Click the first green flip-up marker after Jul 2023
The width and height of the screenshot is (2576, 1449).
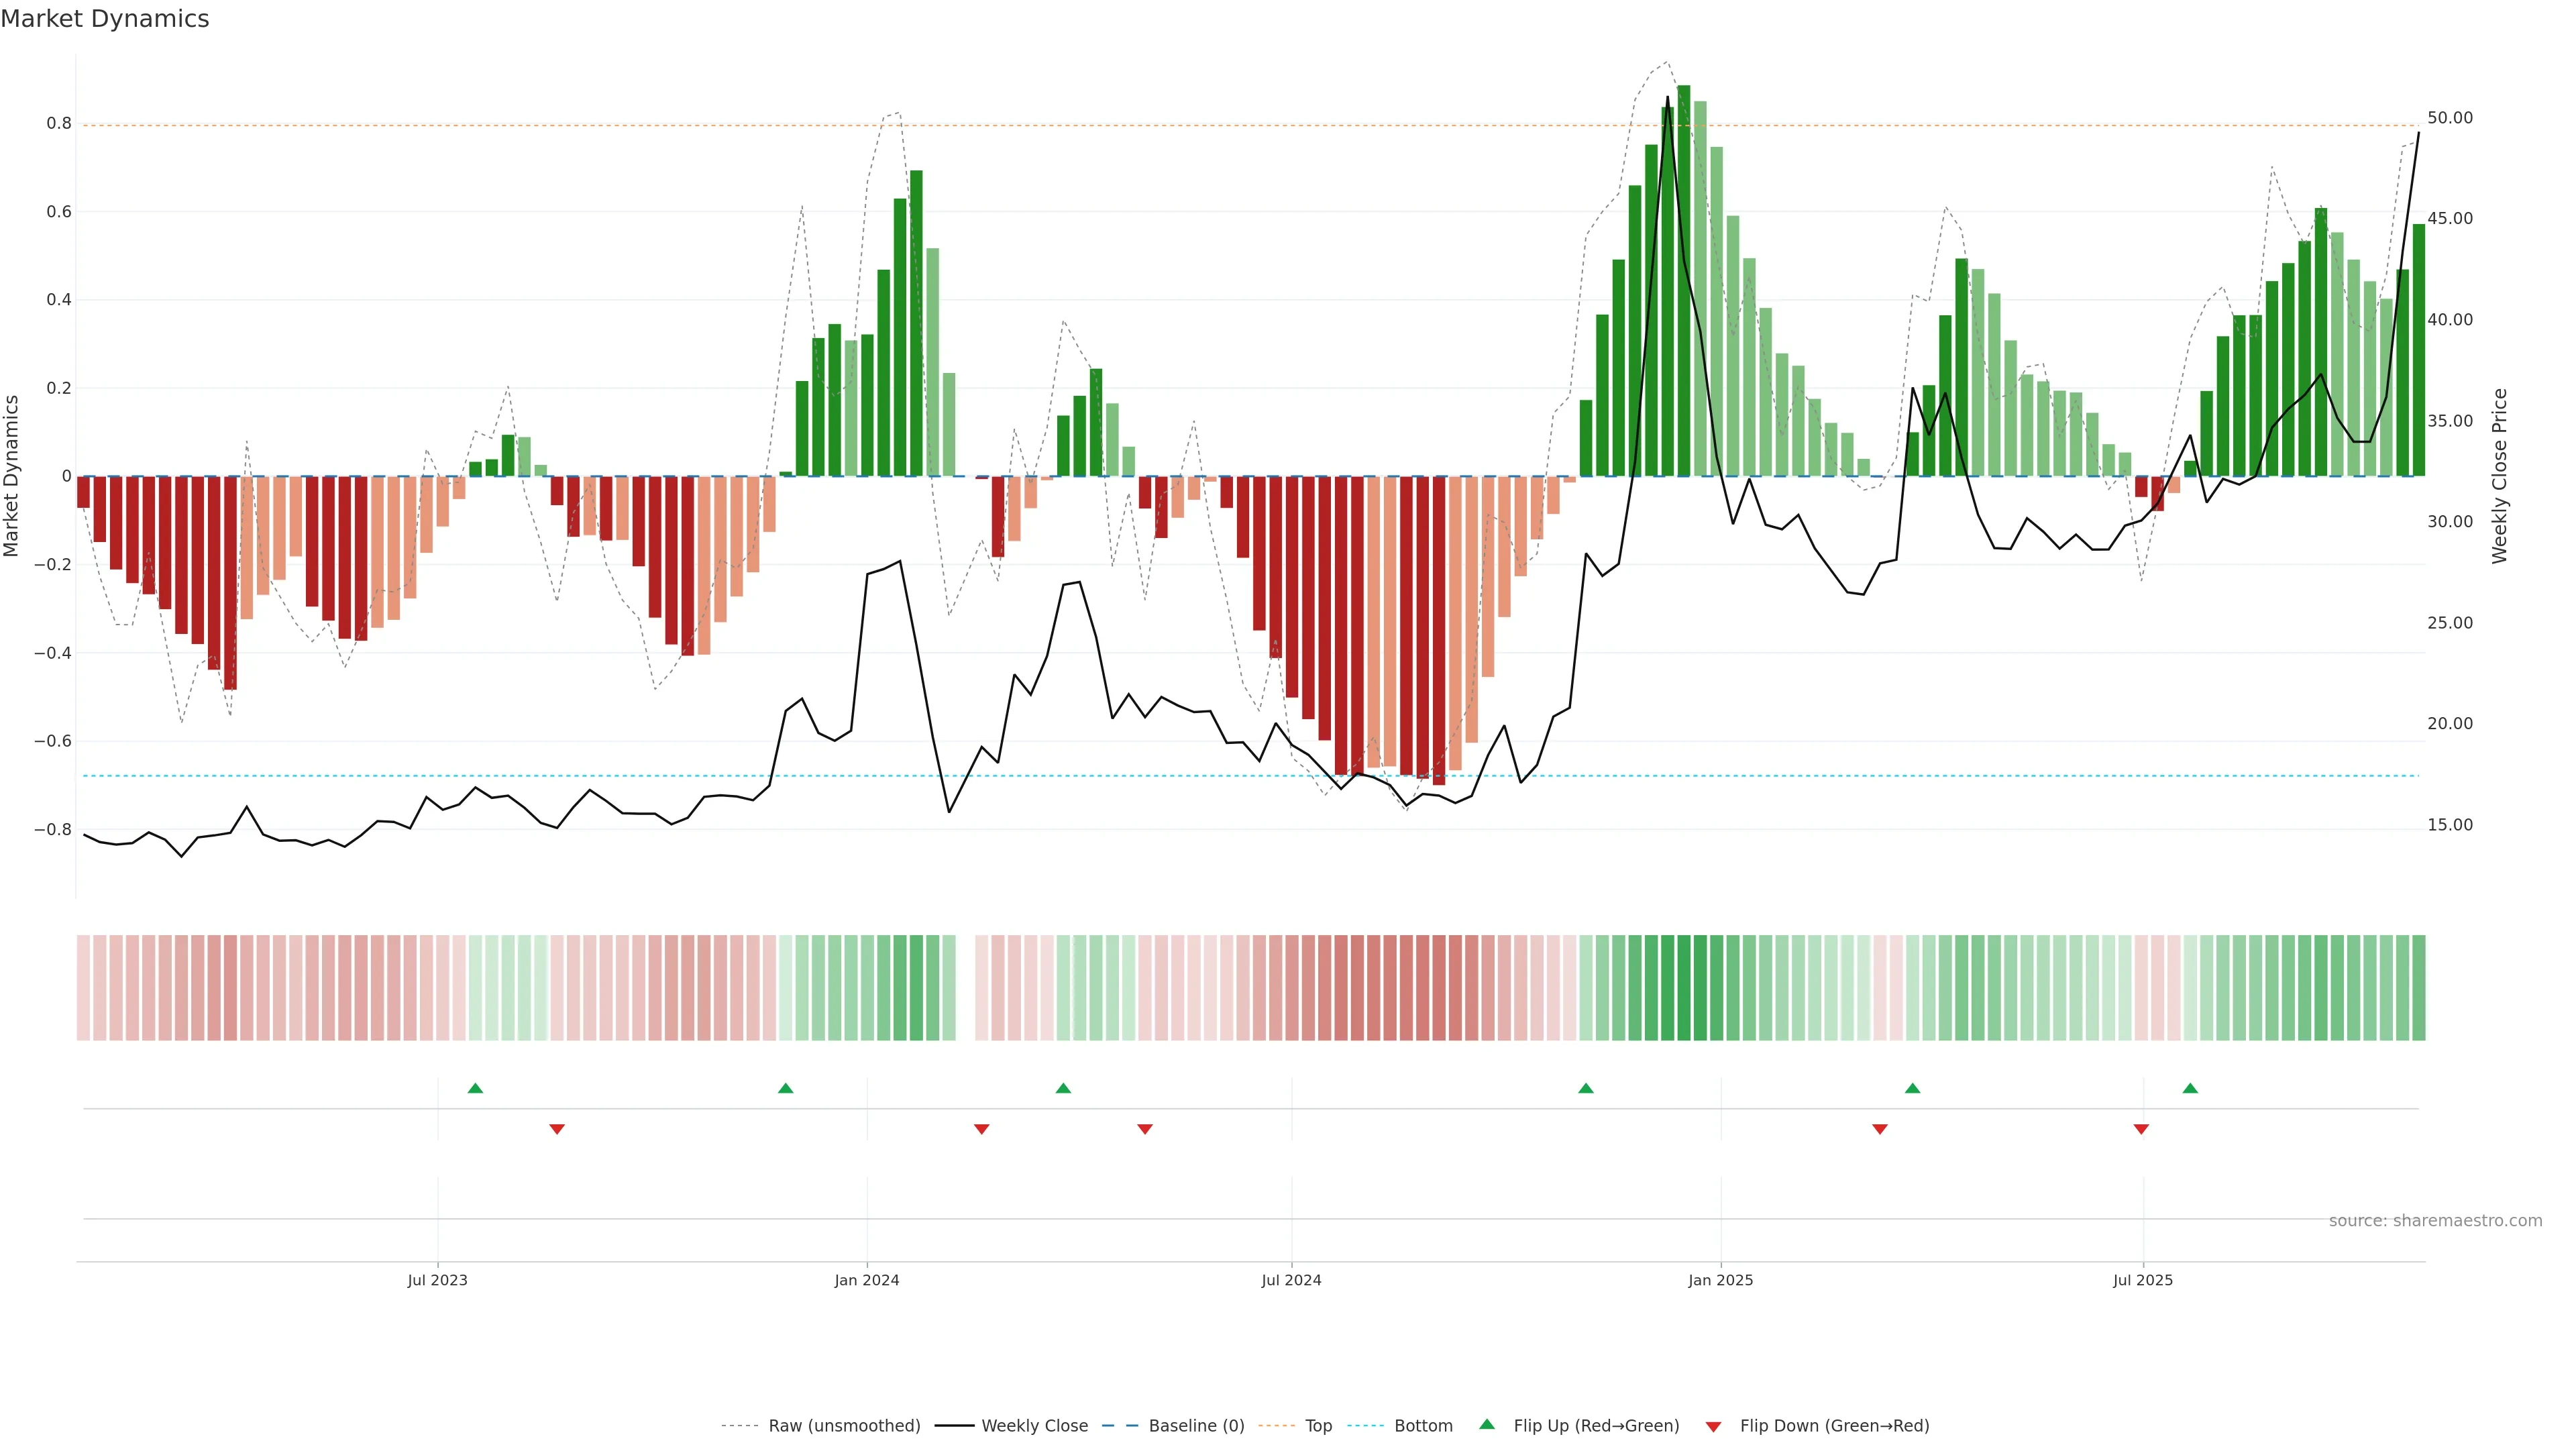click(475, 1088)
